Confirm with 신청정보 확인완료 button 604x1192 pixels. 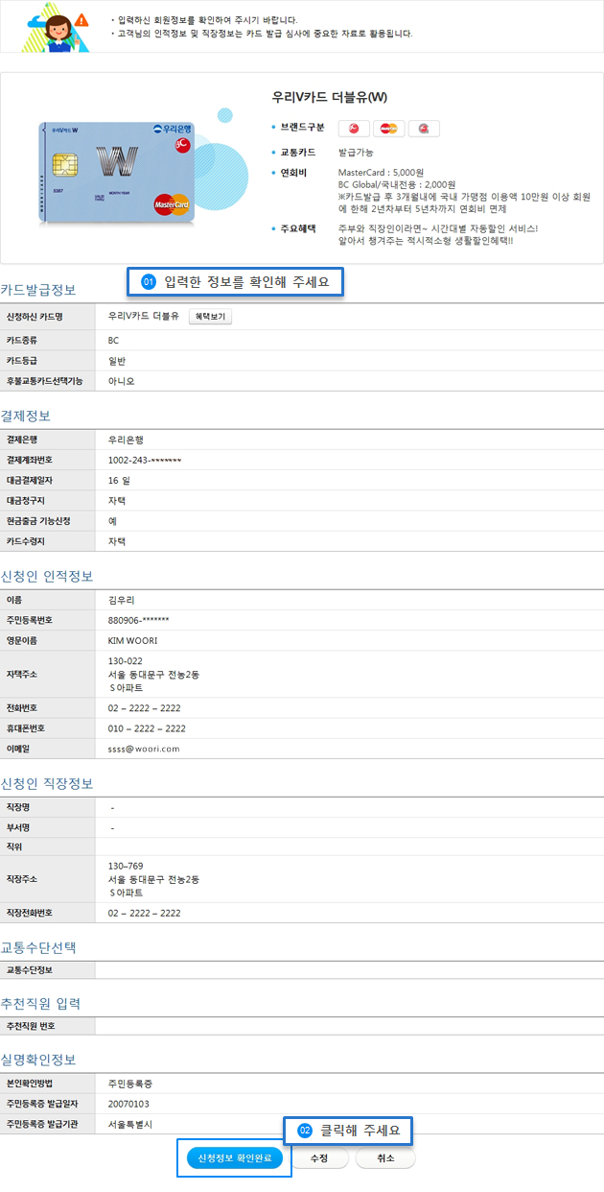click(x=235, y=1158)
